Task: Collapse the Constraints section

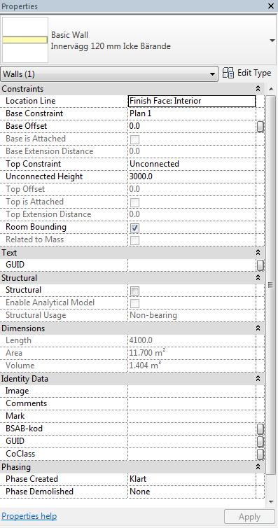Action: click(x=258, y=89)
